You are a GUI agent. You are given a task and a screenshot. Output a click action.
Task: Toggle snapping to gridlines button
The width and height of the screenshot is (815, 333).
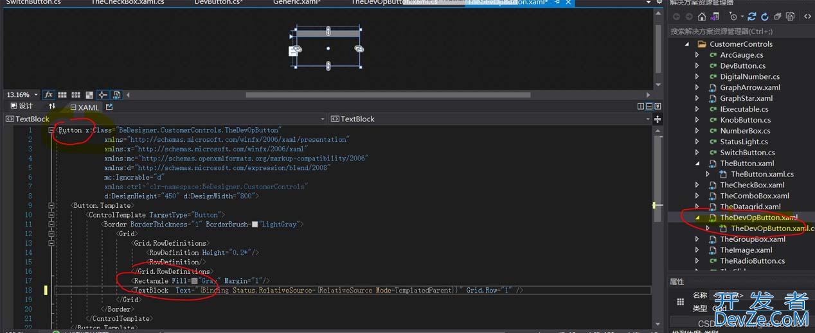tap(76, 95)
